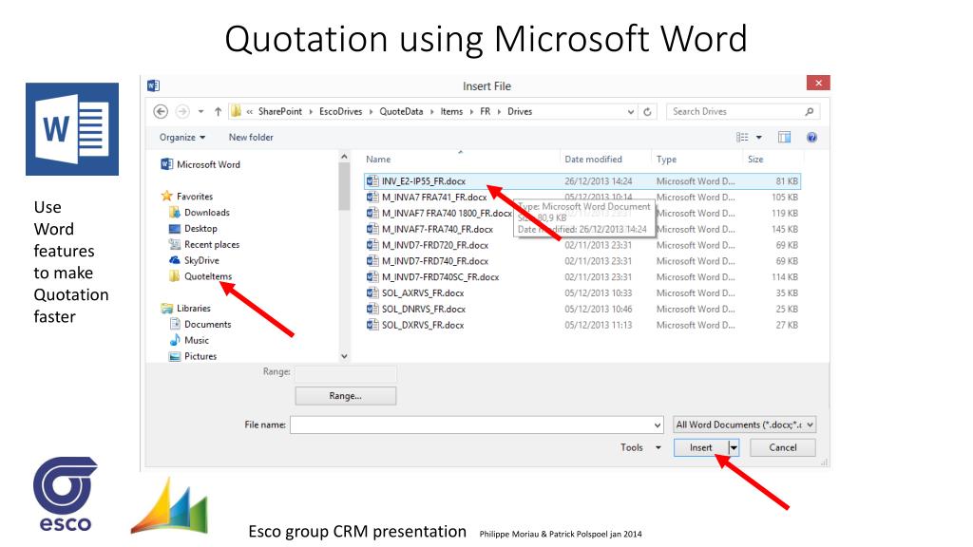
Task: Create a New folder
Action: [x=251, y=137]
